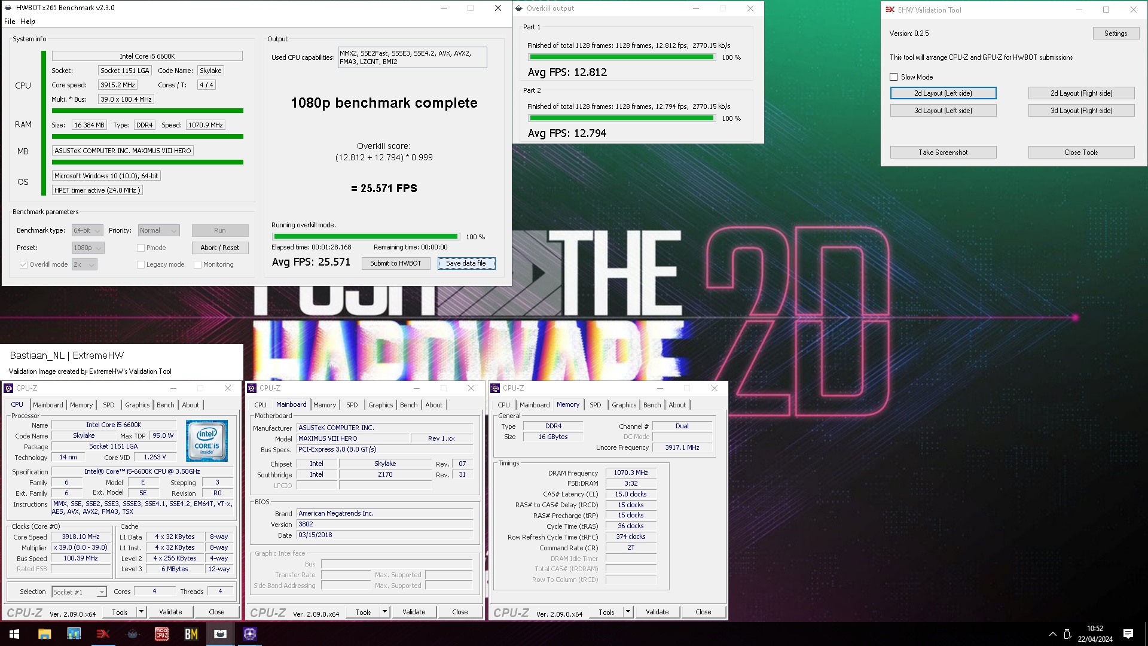Open the Overkill 2x multiplier dropdown

84,264
